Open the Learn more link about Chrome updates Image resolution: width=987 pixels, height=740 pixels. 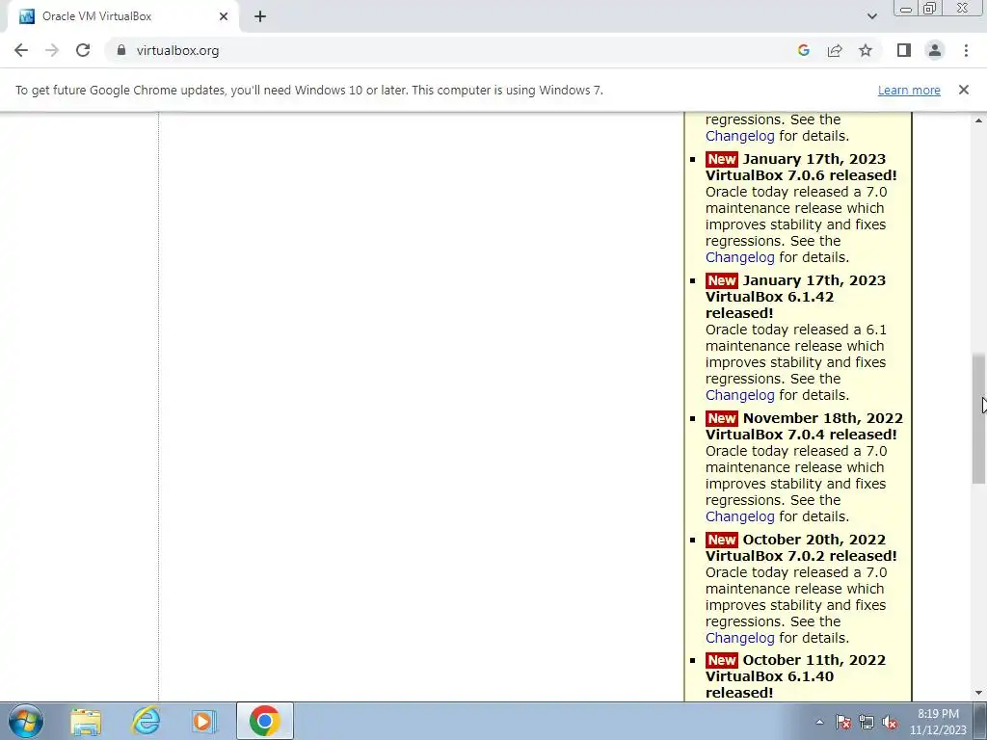coord(909,91)
